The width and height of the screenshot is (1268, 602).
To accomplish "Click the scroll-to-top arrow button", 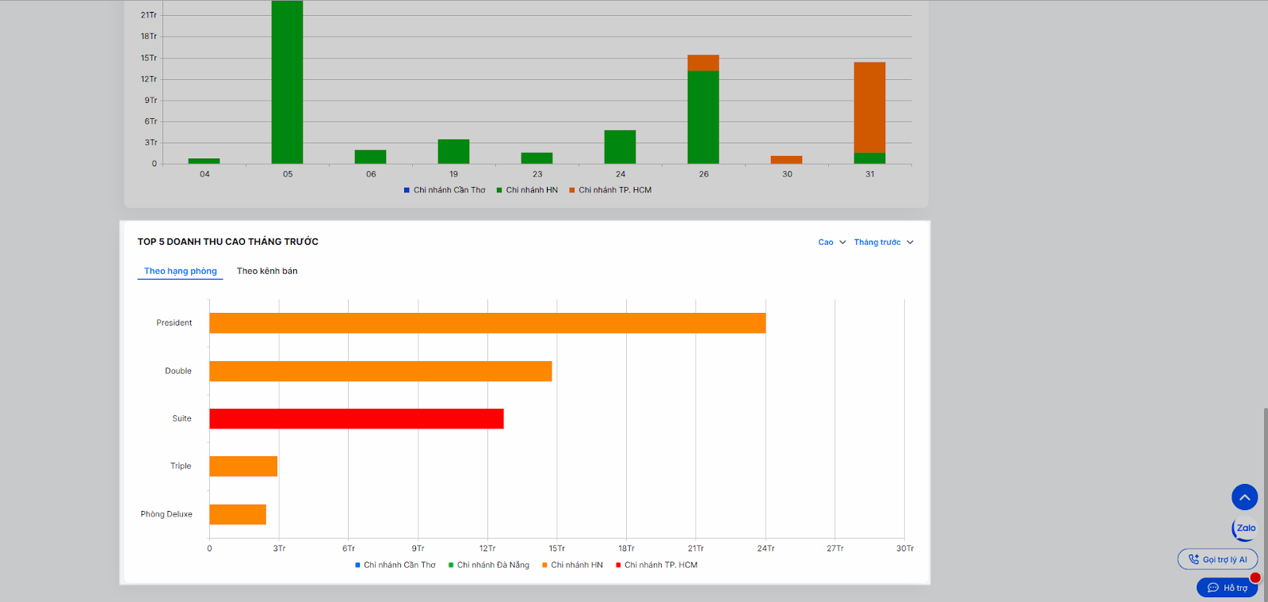I will coord(1244,497).
